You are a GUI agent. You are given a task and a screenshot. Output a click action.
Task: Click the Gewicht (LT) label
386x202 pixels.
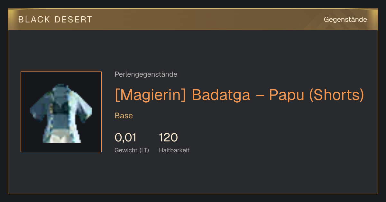pyautogui.click(x=132, y=150)
